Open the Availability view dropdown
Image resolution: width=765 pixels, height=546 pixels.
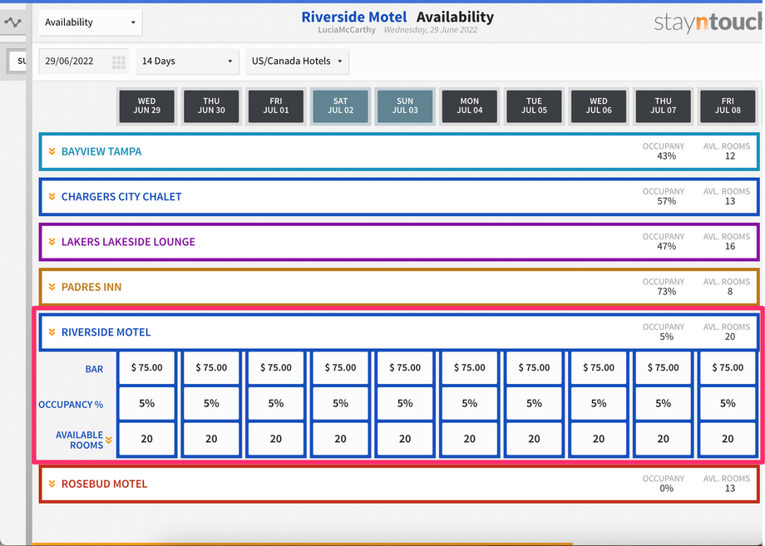click(x=91, y=22)
